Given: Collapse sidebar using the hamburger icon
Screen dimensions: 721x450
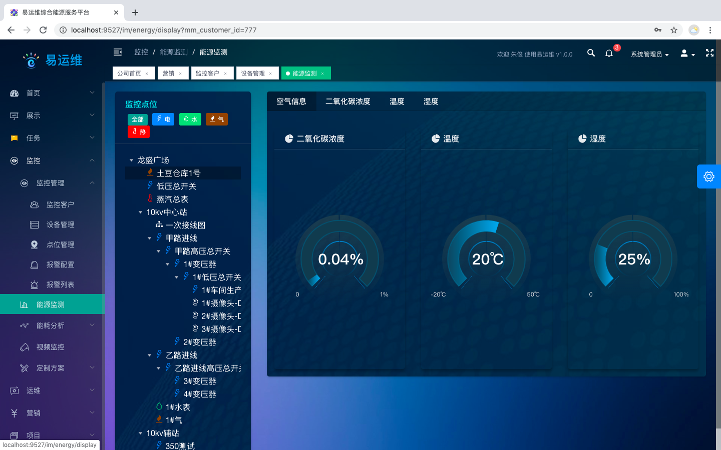Looking at the screenshot, I should point(118,52).
